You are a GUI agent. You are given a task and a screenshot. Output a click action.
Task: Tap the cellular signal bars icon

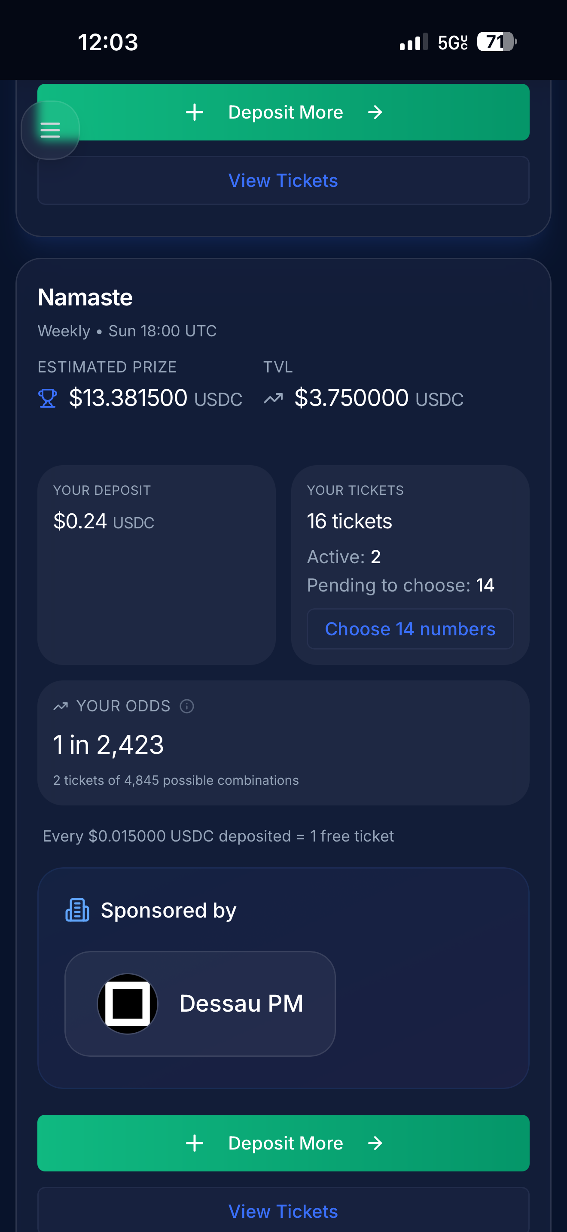click(414, 42)
